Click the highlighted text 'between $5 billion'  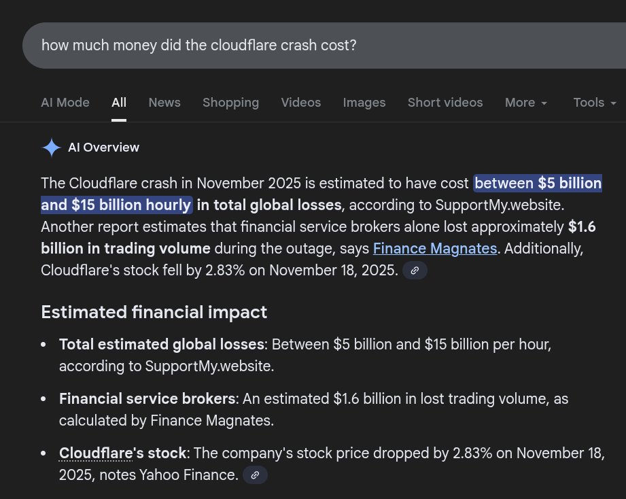coord(538,184)
